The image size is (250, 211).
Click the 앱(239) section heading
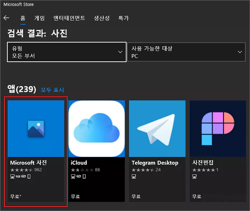(x=22, y=89)
